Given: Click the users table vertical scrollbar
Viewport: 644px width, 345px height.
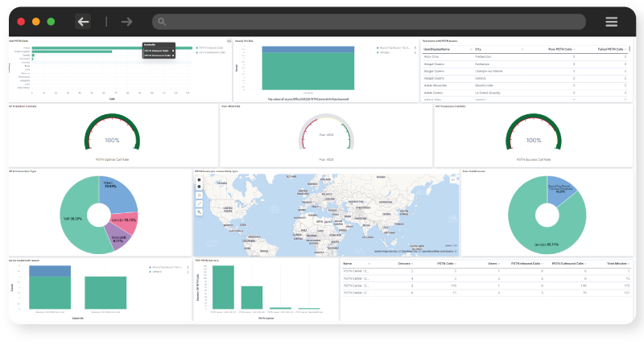Looking at the screenshot, I should pyautogui.click(x=630, y=49).
